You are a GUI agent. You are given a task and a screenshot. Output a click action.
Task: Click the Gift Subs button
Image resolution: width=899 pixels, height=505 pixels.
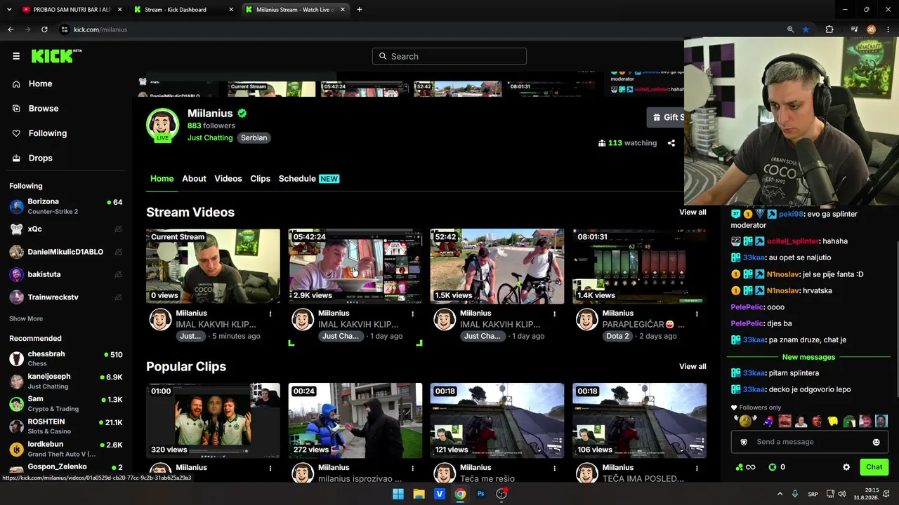coord(666,117)
